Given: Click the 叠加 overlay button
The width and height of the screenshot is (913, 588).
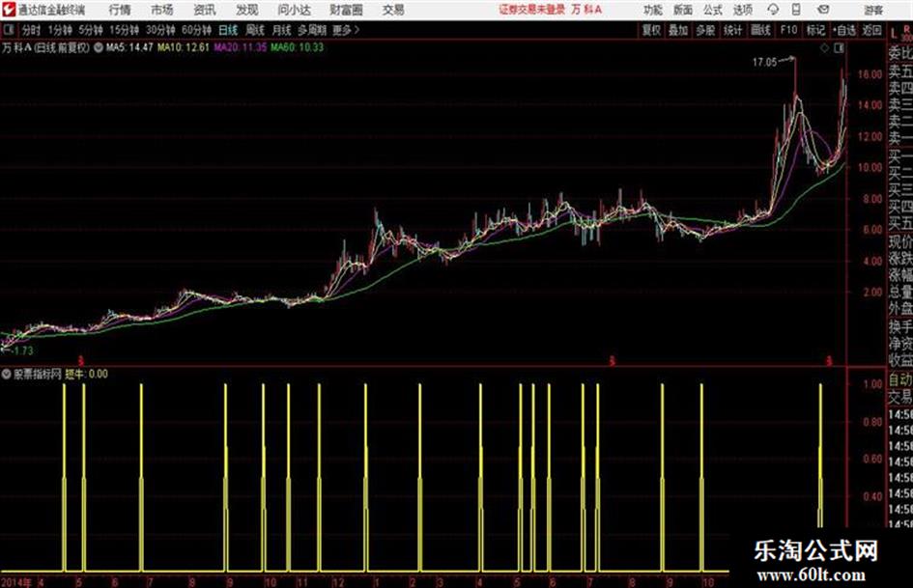Looking at the screenshot, I should [678, 30].
